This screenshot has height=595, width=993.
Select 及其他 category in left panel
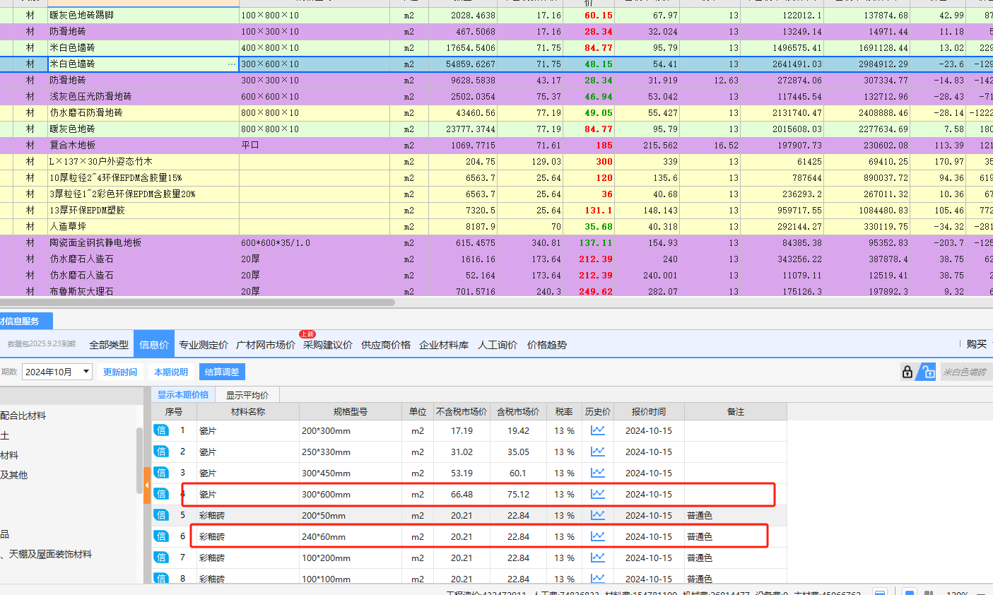14,475
